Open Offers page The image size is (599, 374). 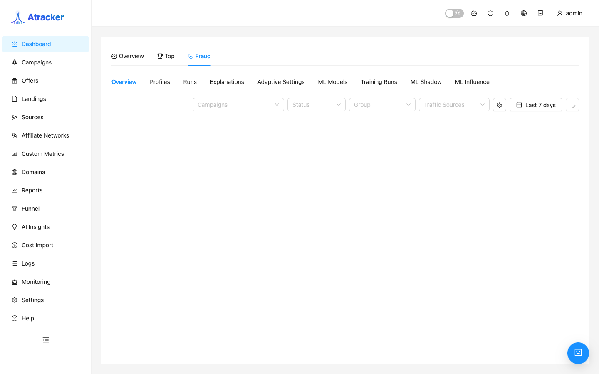[x=45, y=81]
